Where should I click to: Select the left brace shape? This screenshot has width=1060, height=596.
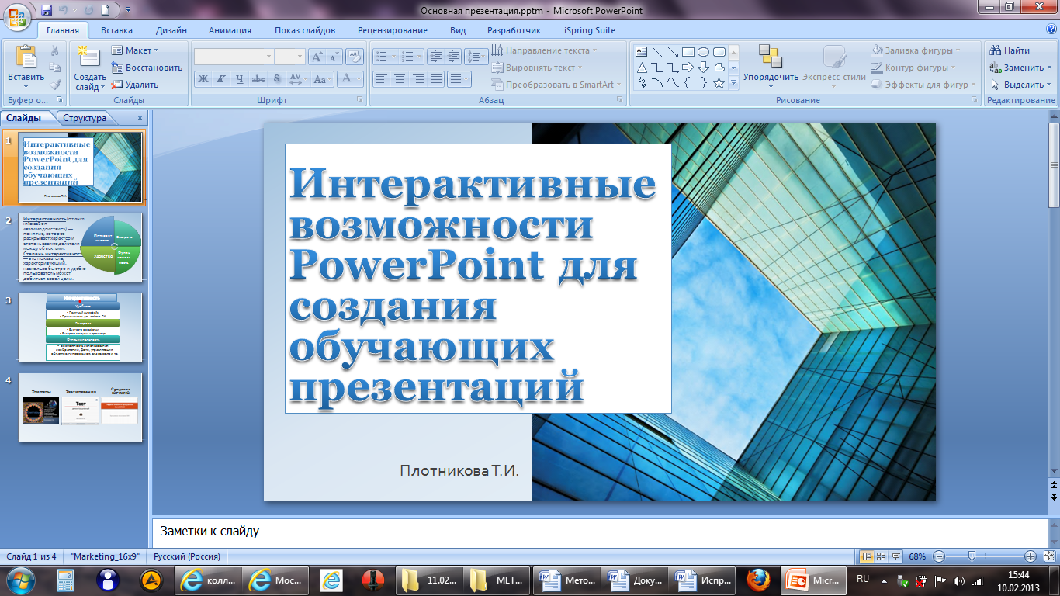tap(688, 83)
